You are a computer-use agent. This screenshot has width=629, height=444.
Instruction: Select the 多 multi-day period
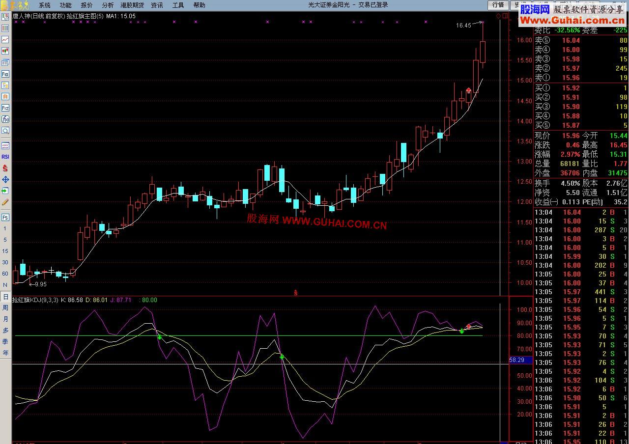(x=5, y=331)
